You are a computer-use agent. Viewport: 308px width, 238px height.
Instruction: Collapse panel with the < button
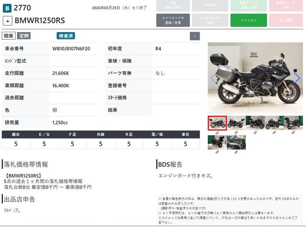pyautogui.click(x=195, y=36)
